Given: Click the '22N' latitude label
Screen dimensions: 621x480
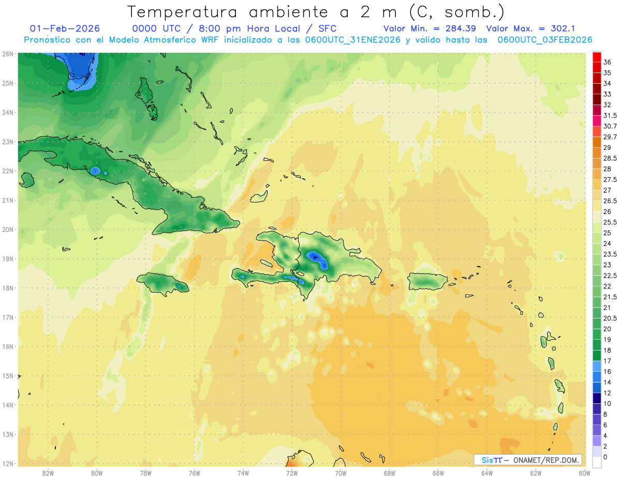Looking at the screenshot, I should (8, 171).
